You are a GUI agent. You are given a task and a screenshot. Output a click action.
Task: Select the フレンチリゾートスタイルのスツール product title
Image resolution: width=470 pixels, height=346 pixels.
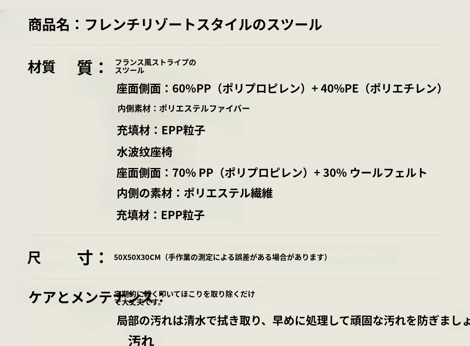[x=203, y=25]
